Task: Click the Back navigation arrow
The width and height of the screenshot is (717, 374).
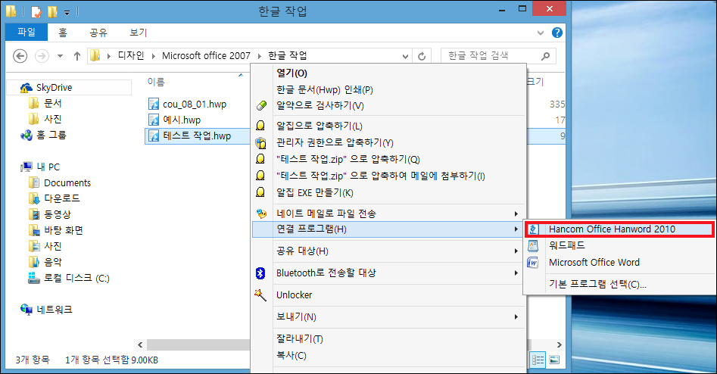Action: [20, 56]
